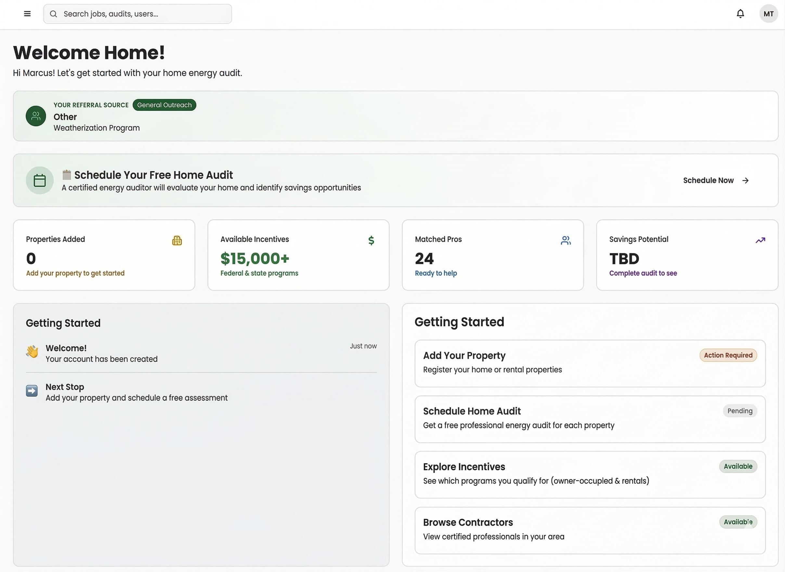Viewport: 785px width, 572px height.
Task: Click the Next Stop arrow icon
Action: click(x=32, y=391)
